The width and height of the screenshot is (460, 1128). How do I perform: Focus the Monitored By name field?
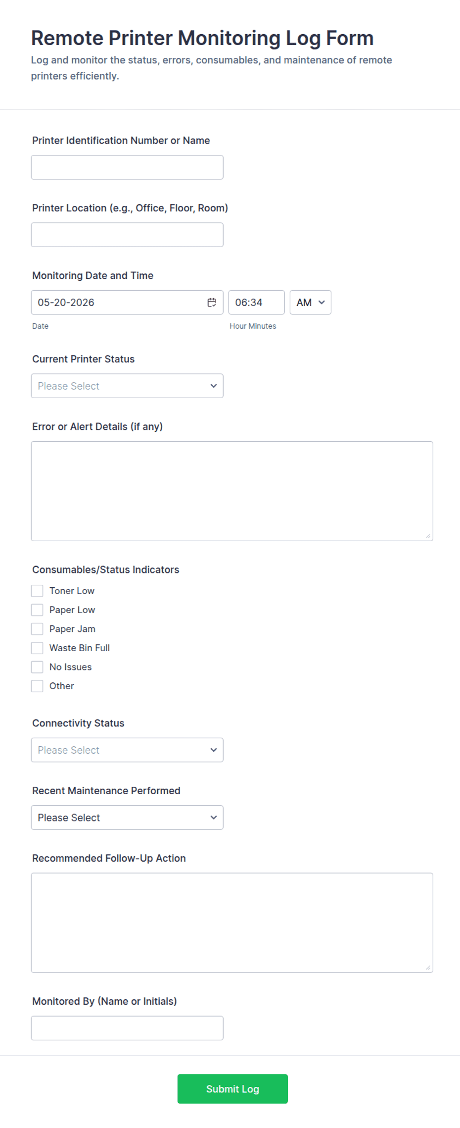(x=127, y=1028)
